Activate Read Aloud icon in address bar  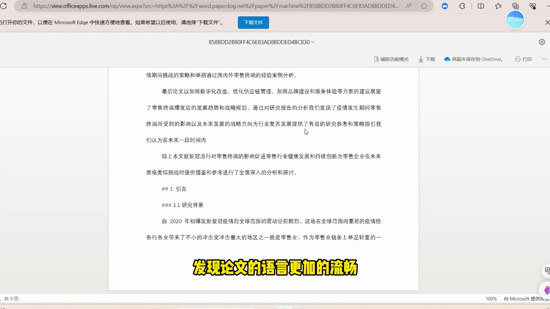[x=409, y=6]
